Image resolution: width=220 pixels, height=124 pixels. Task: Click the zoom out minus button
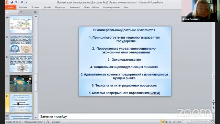click(184, 122)
